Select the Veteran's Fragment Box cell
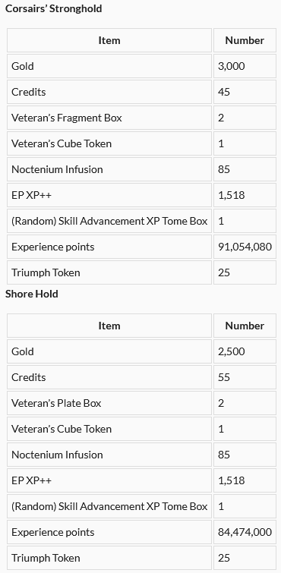 (109, 118)
